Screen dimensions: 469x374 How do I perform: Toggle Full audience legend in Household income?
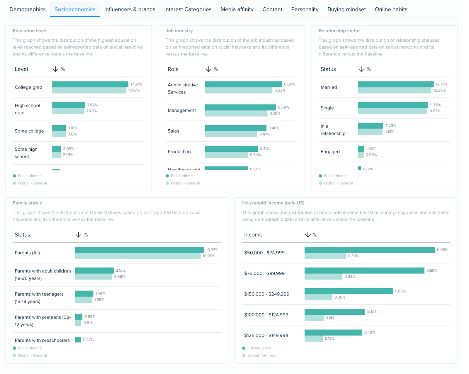point(259,348)
